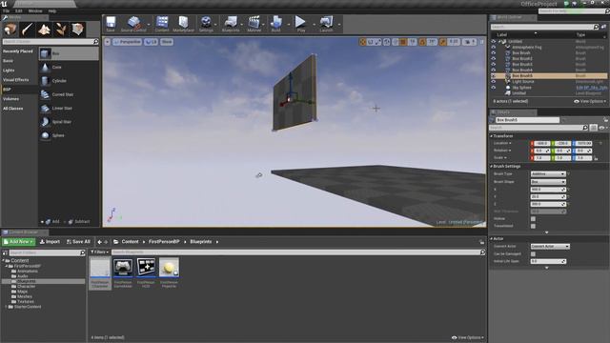Select the Box BSP brush
Viewport: 610px width, 343px height.
pos(69,53)
